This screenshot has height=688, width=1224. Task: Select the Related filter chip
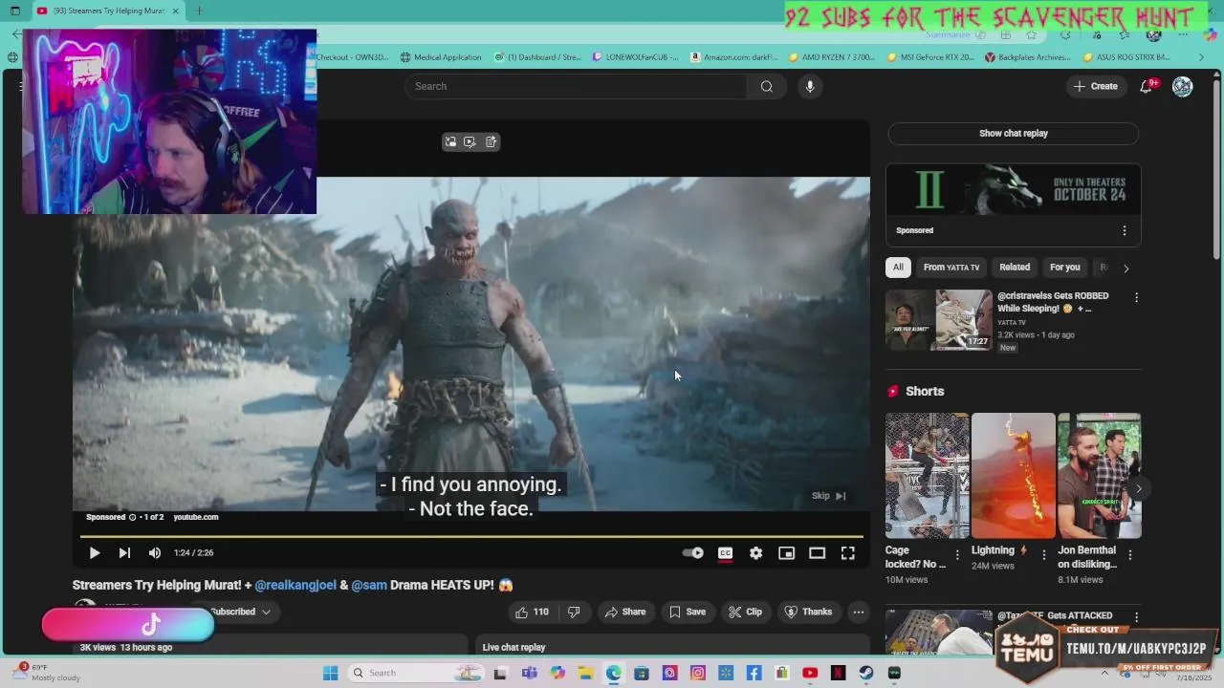[x=1015, y=268]
